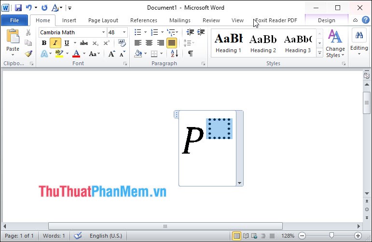Click the Borders grid icon
Image resolution: width=372 pixels, height=242 pixels.
[154, 54]
